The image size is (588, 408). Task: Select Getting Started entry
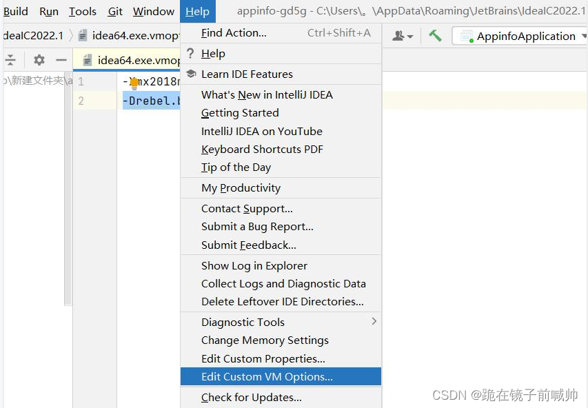pyautogui.click(x=281, y=113)
